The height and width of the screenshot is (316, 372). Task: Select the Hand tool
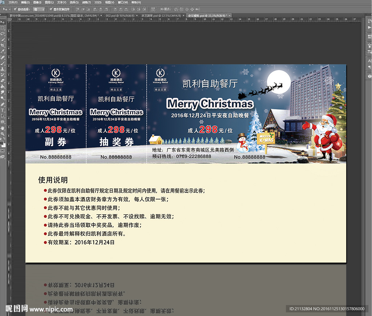point(3,128)
